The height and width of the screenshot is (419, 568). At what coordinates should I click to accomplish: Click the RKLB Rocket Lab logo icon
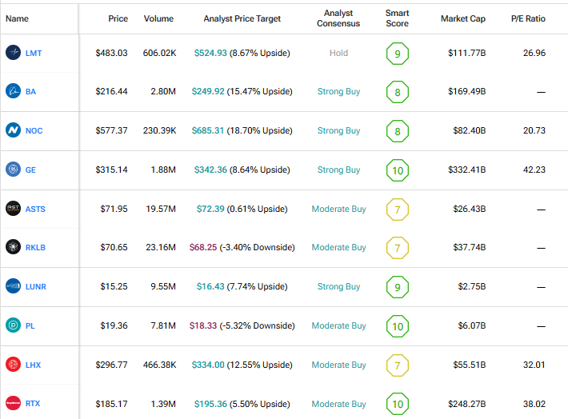tap(14, 247)
